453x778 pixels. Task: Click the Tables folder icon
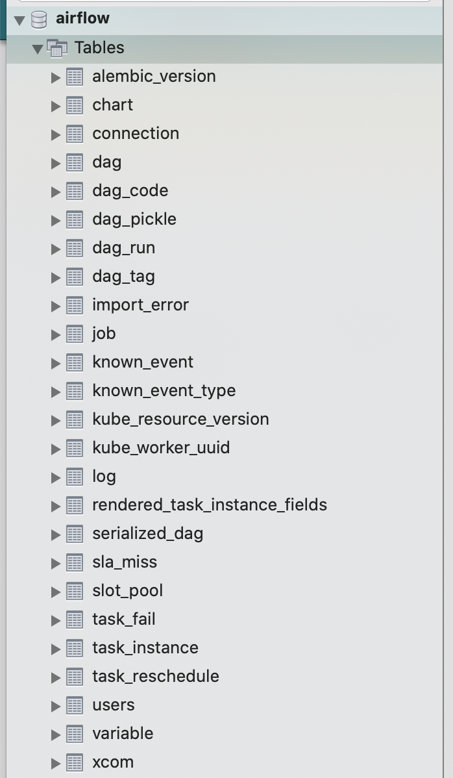coord(57,48)
